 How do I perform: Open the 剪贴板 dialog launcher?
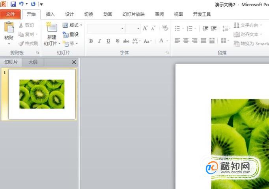point(38,52)
